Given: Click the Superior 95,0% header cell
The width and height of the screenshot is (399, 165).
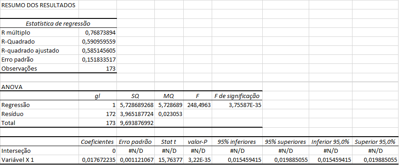Looking at the screenshot, I should click(x=376, y=142).
